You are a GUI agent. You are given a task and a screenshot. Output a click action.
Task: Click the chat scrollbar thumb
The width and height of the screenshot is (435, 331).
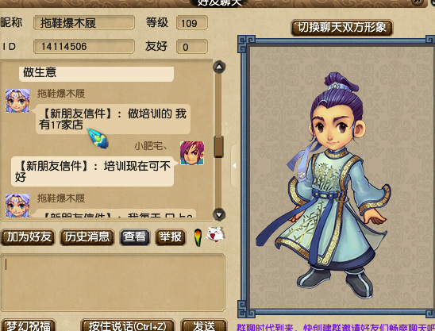point(218,147)
